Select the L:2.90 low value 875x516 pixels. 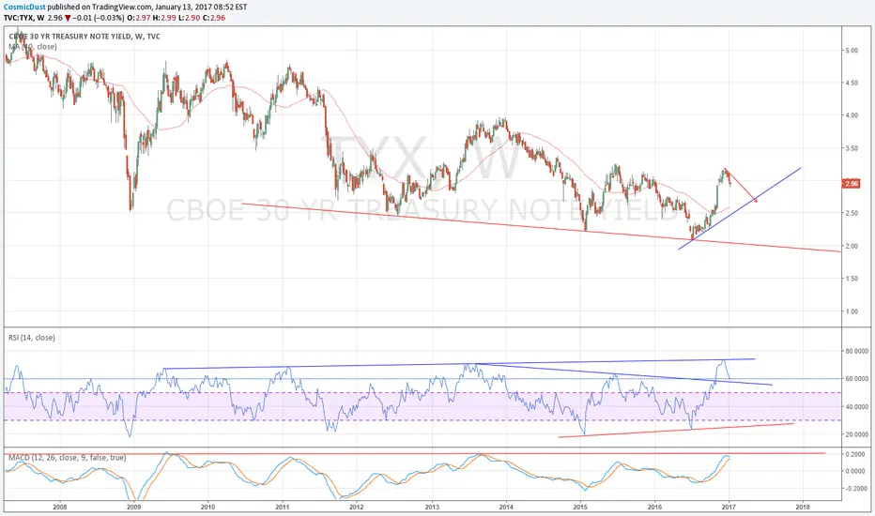point(188,18)
